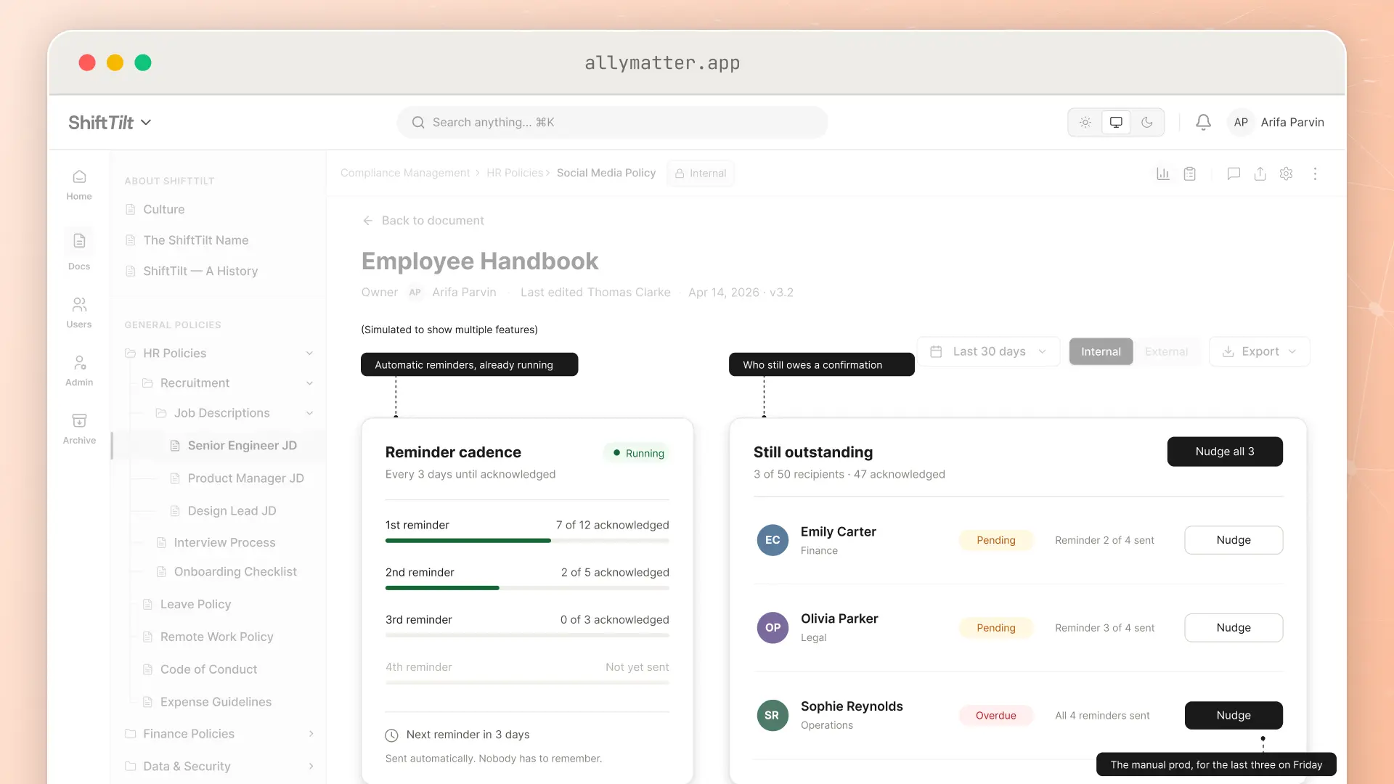
Task: Select the Internal audience toggle
Action: (x=1101, y=351)
